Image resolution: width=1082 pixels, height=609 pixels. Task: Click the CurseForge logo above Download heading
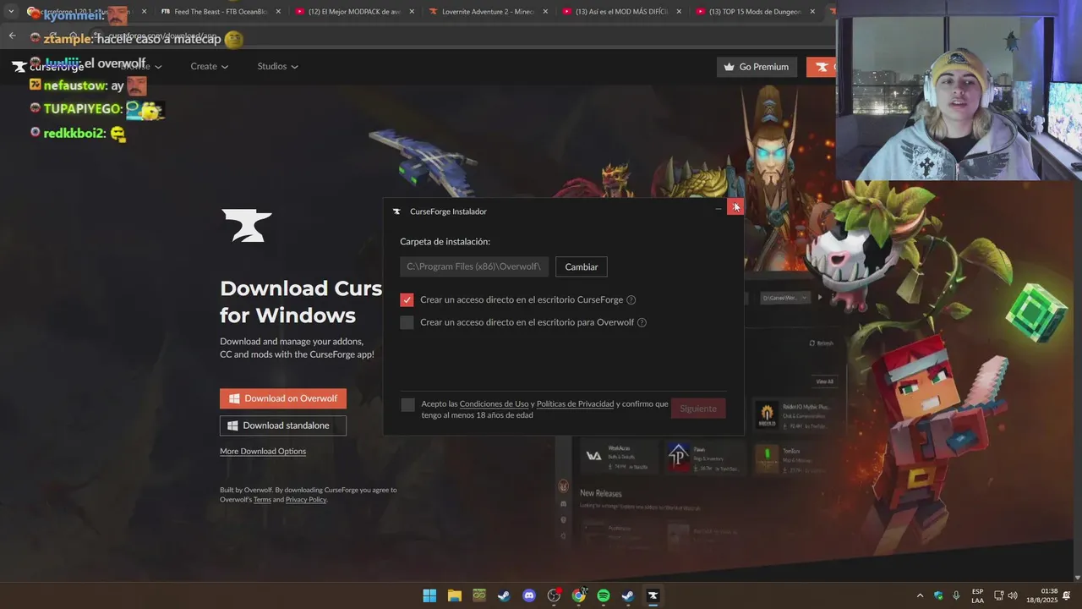pyautogui.click(x=246, y=226)
